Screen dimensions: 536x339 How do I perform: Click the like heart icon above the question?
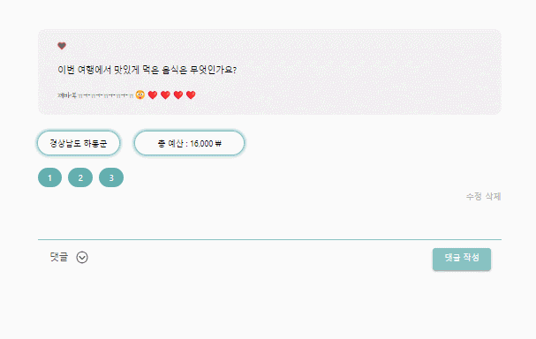click(62, 46)
